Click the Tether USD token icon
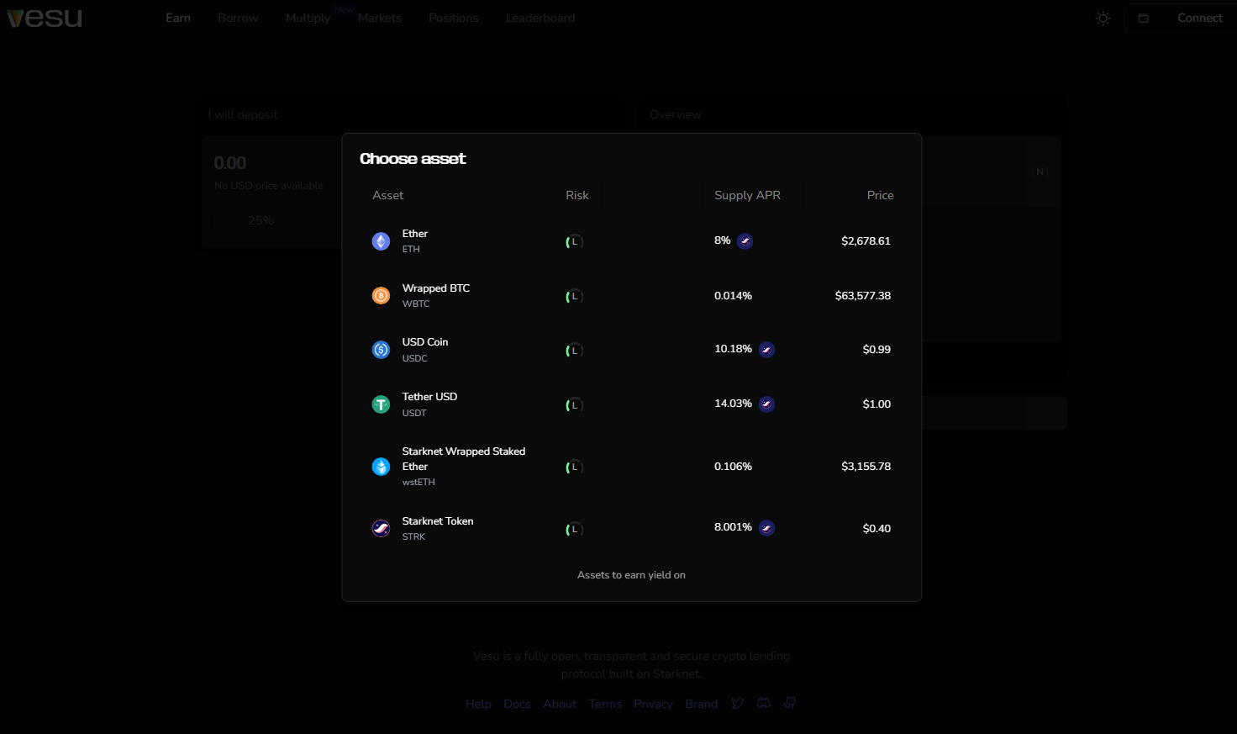The height and width of the screenshot is (734, 1237). [381, 404]
